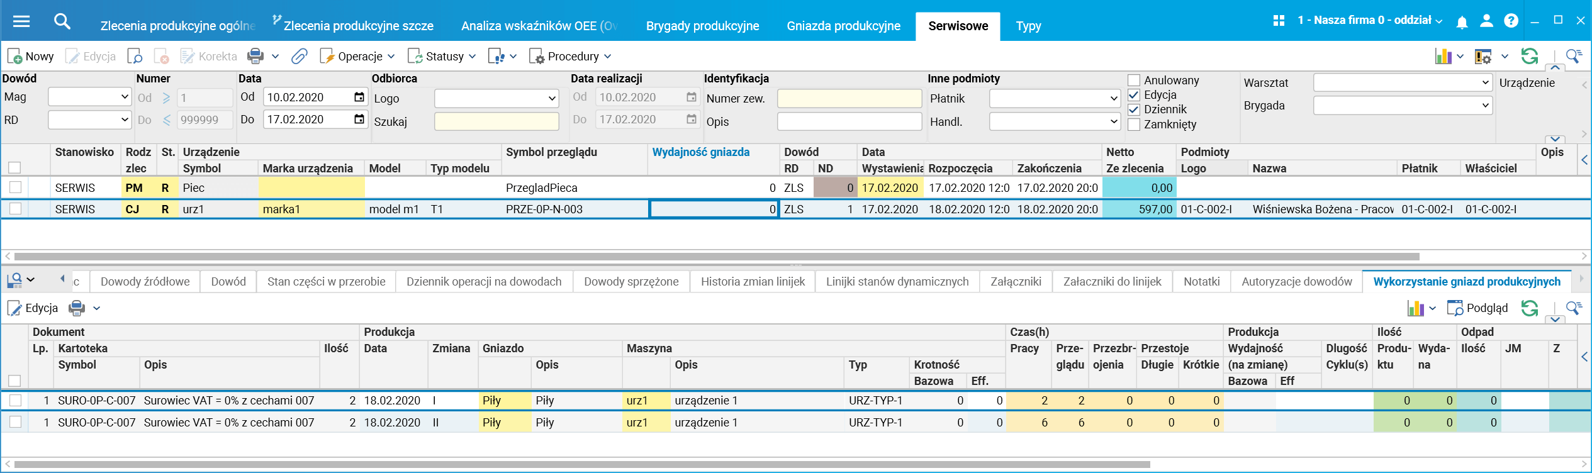Open the help question mark icon
Image resolution: width=1592 pixels, height=473 pixels.
[x=1511, y=21]
